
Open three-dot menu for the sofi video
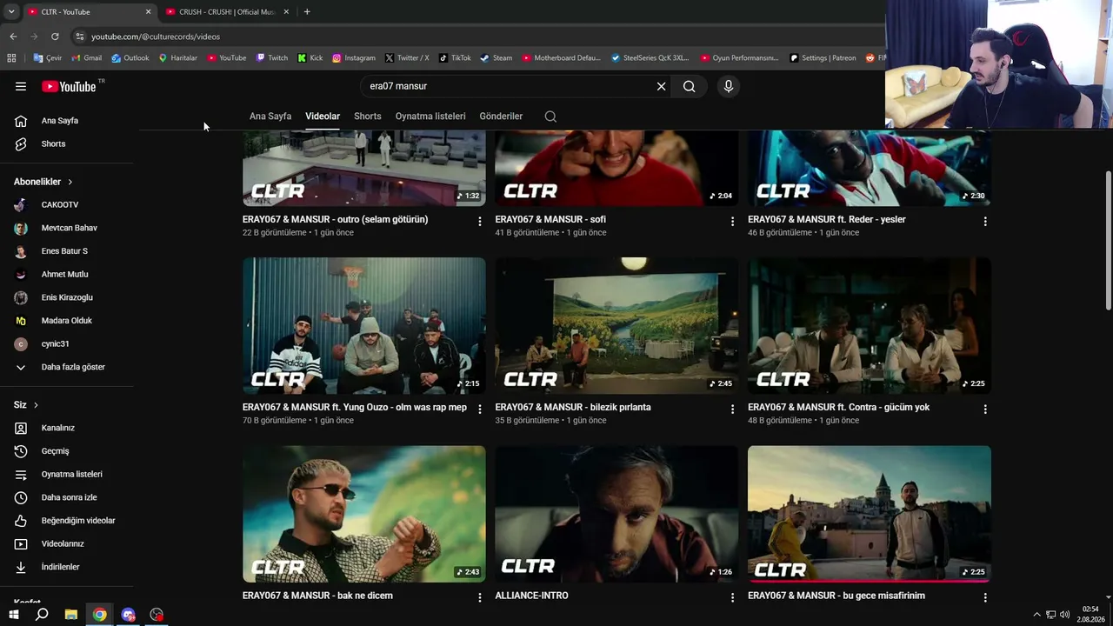[x=732, y=222]
